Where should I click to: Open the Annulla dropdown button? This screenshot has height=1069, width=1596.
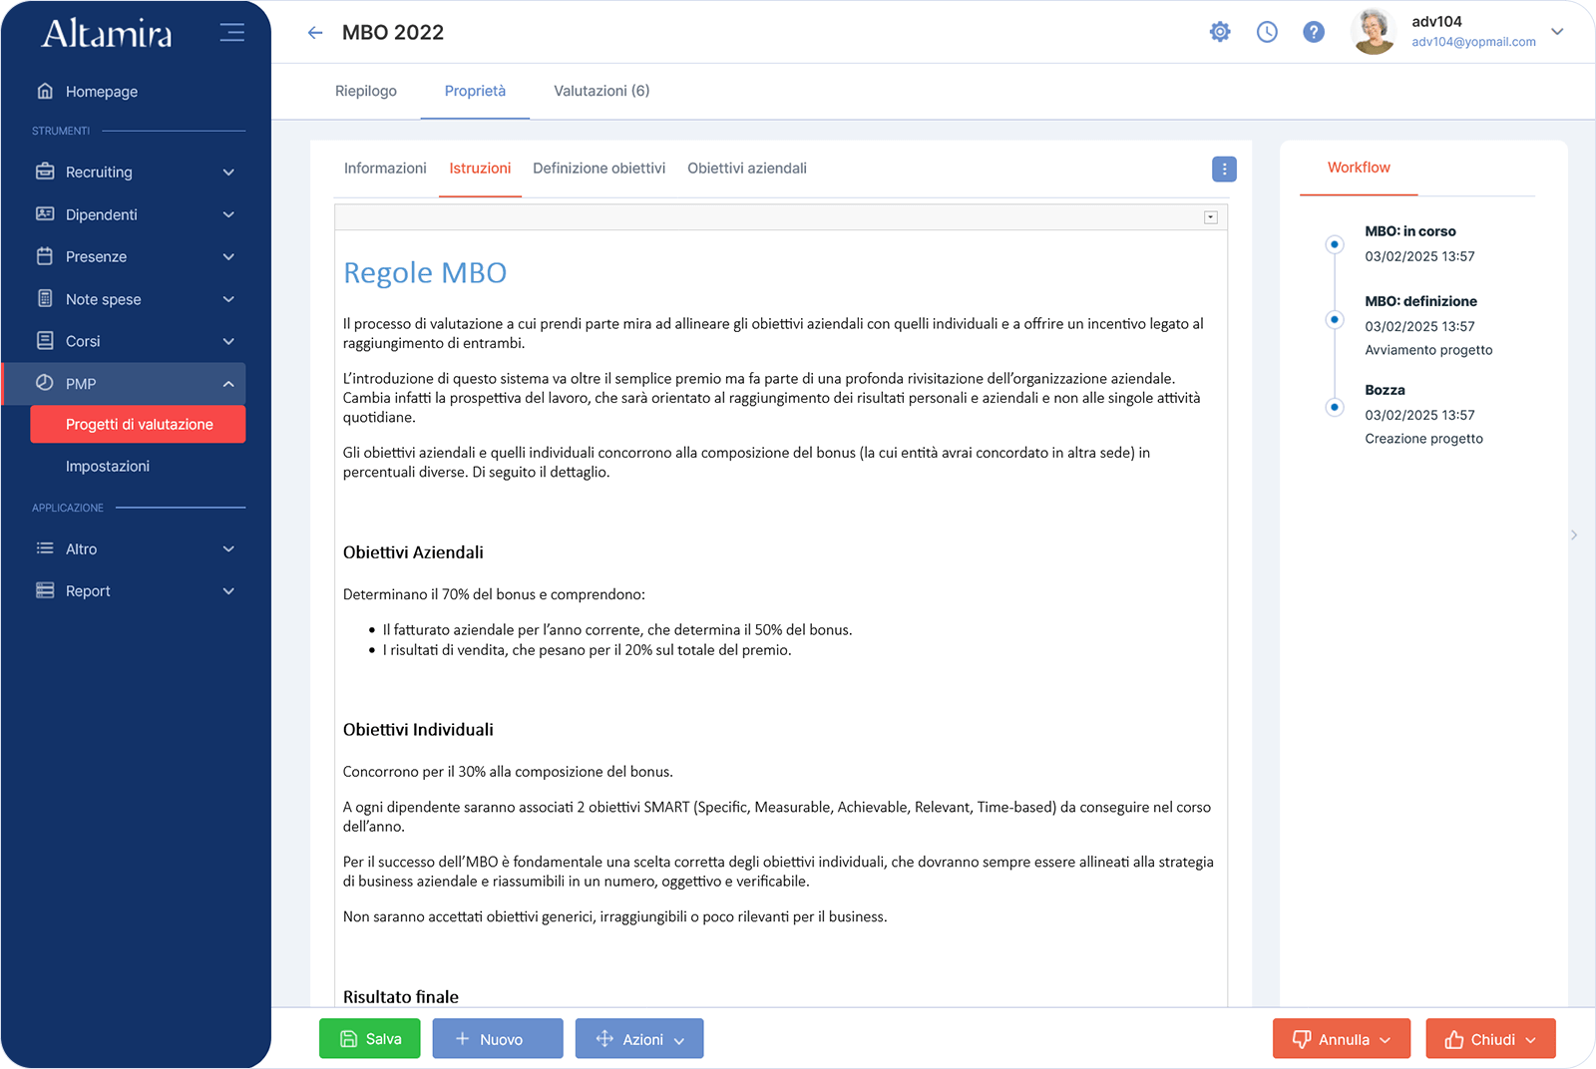[x=1341, y=1039]
